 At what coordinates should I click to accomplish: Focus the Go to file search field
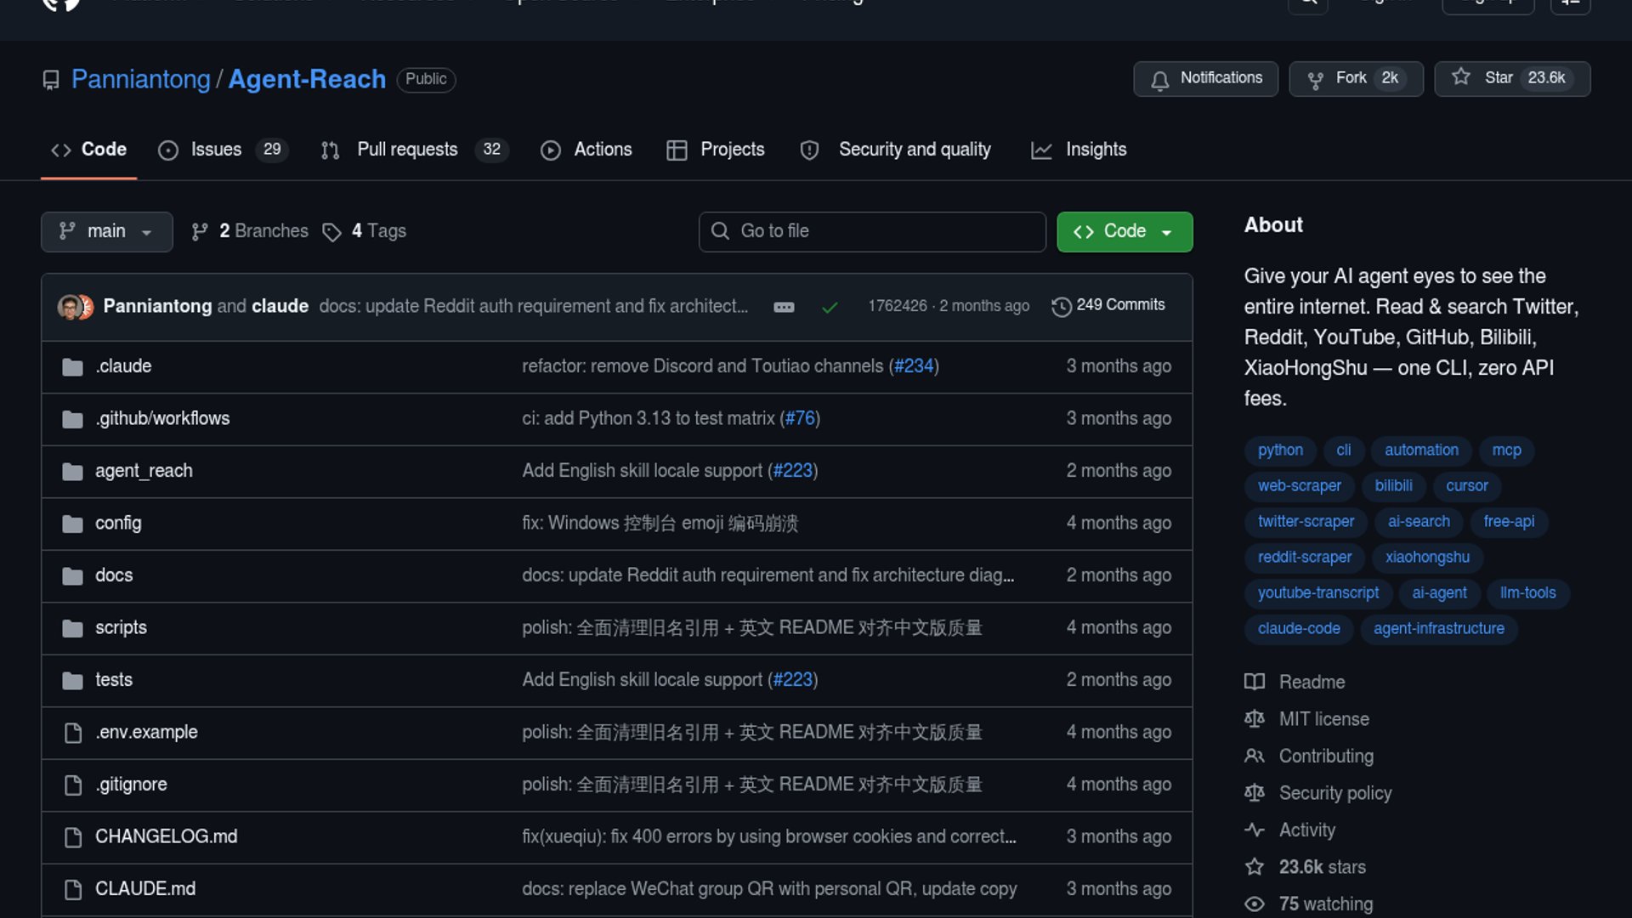tap(872, 231)
